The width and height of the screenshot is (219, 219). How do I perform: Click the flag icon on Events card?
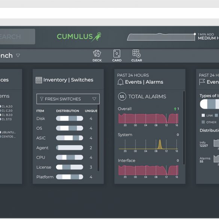[x=202, y=82]
